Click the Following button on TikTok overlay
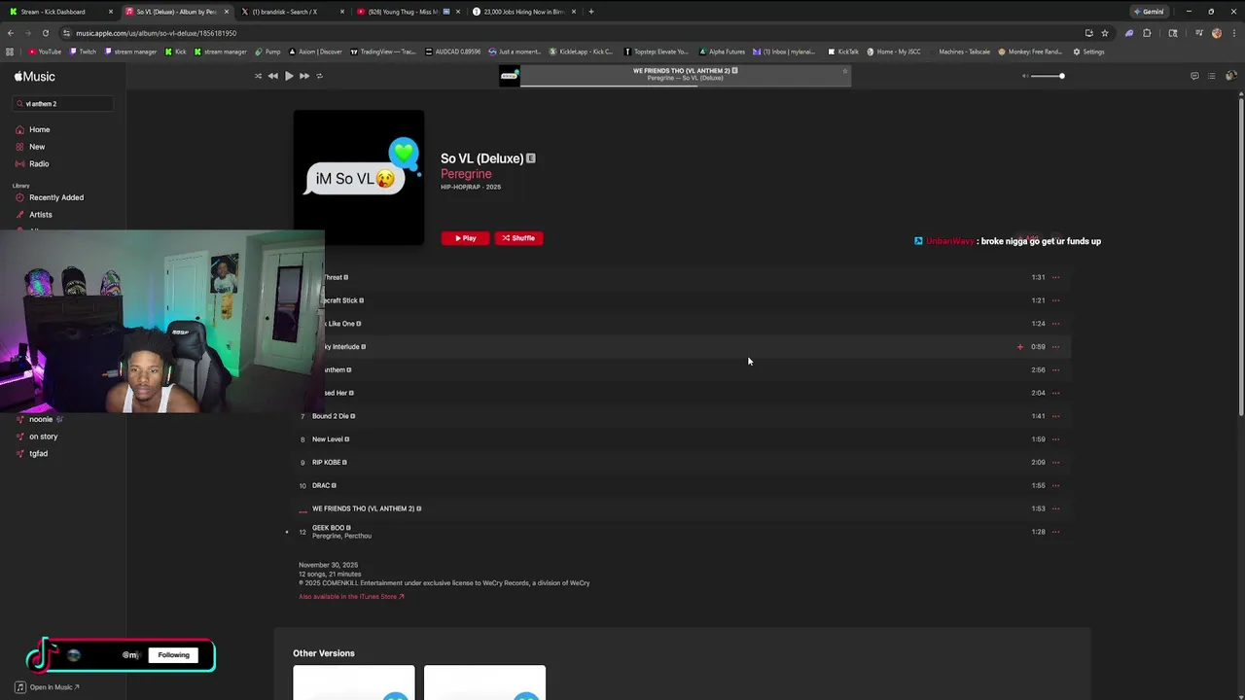 pos(174,655)
